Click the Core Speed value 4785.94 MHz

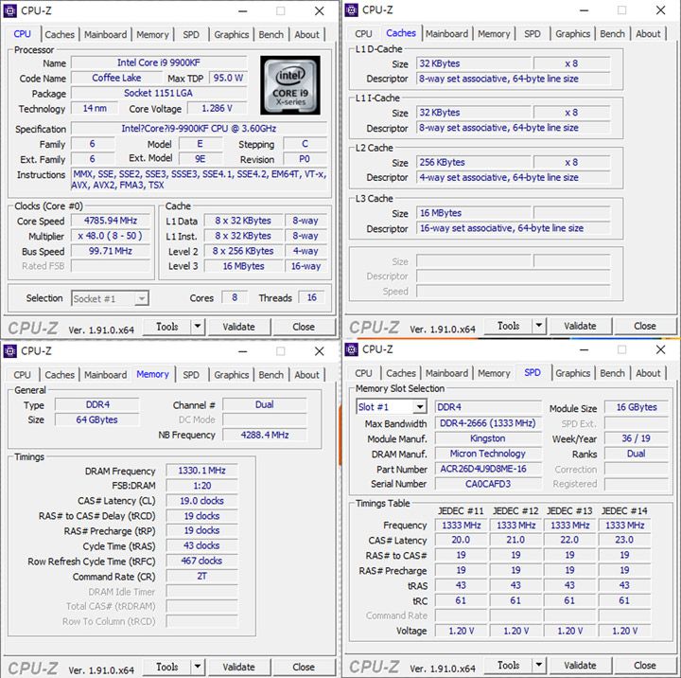pyautogui.click(x=111, y=221)
